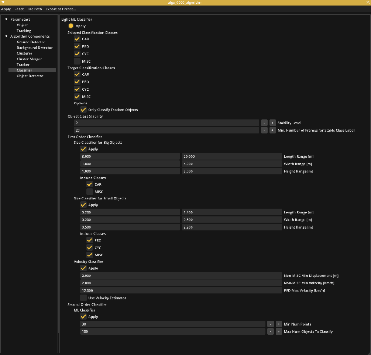Increase Max Num Objects To Classify value
Viewport: 371px width, 355px height.
[279, 332]
